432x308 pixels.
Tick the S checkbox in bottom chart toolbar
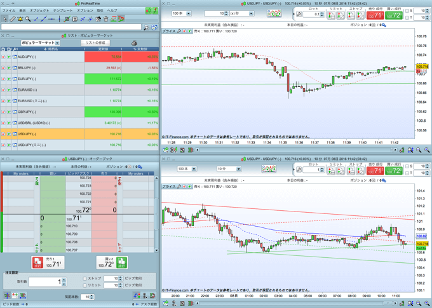point(407,166)
